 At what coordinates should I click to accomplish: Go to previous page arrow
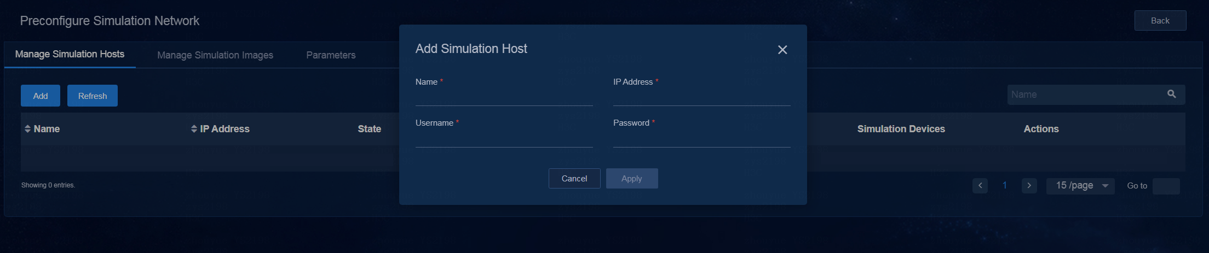click(980, 186)
